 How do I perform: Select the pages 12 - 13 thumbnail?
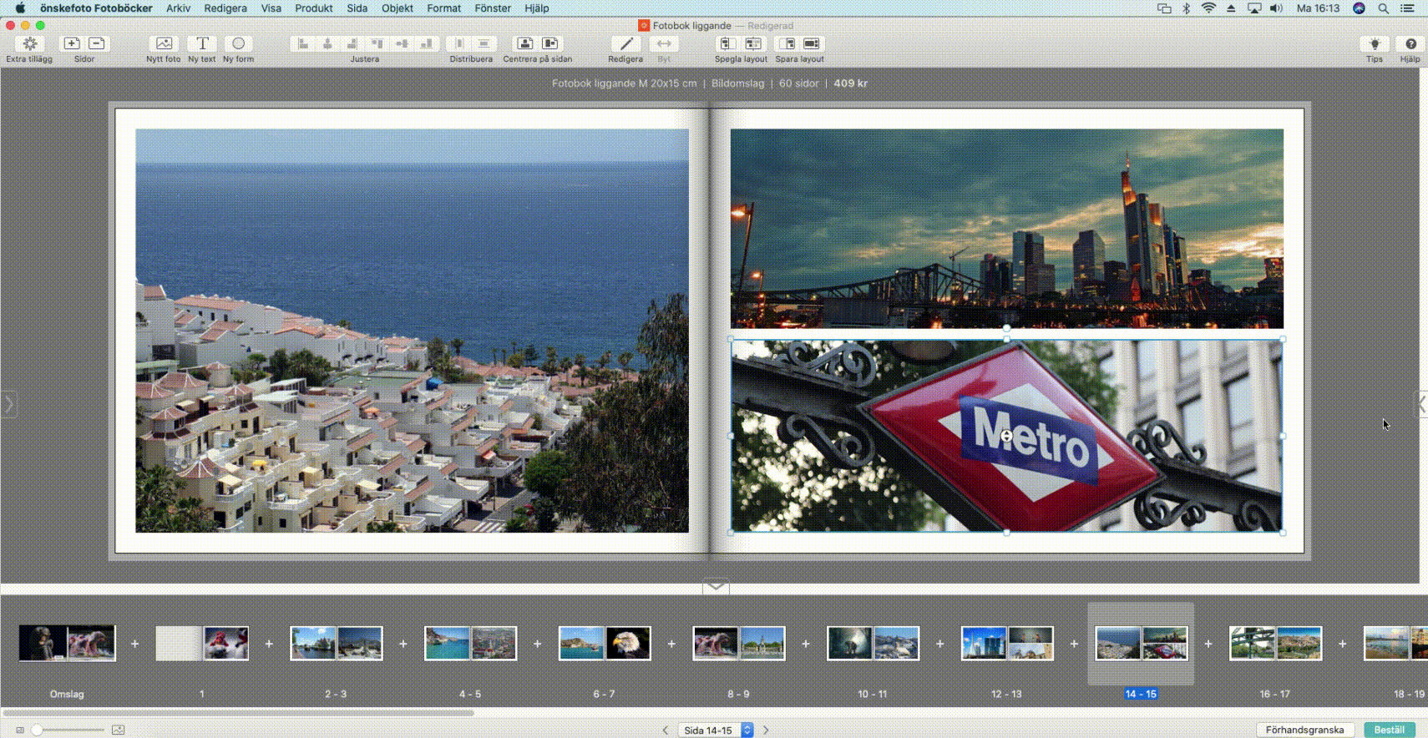pyautogui.click(x=1007, y=644)
